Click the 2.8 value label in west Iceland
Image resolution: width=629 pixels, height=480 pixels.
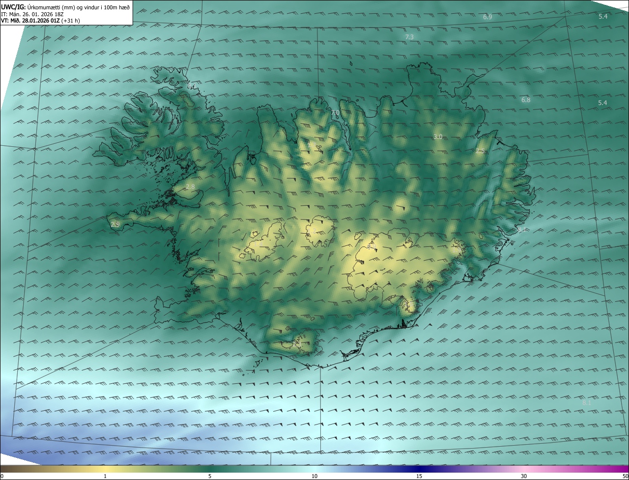pyautogui.click(x=190, y=187)
